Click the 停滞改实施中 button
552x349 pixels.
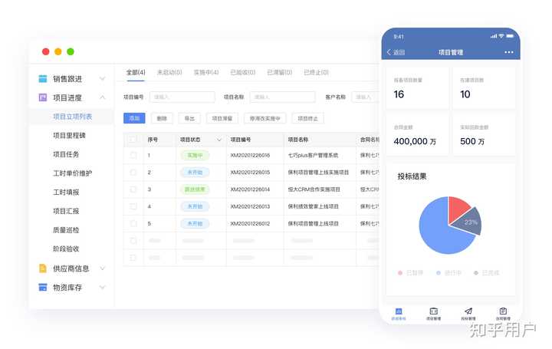(264, 118)
